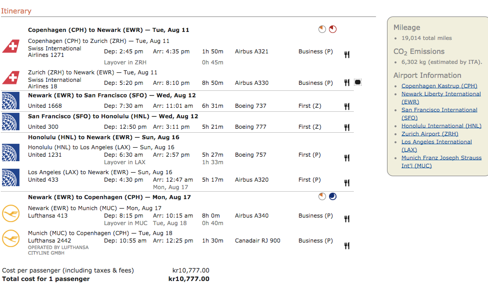Image resolution: width=488 pixels, height=286 pixels.
Task: Follow the San Francisco International (SFO) link
Action: (x=439, y=110)
